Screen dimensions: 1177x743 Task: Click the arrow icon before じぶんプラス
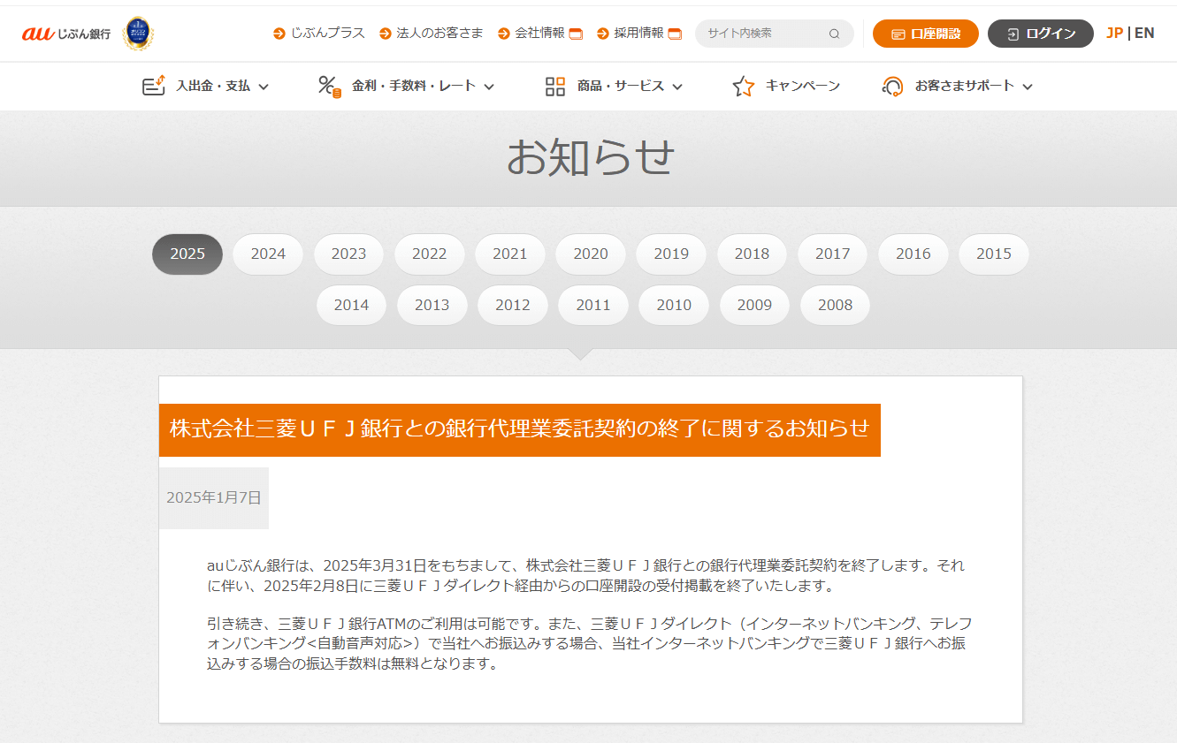point(279,34)
